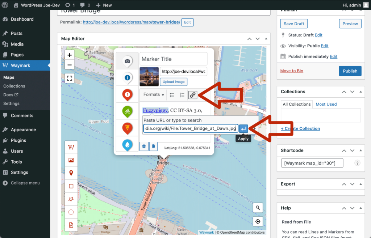371x238 pixels.
Task: Choose the green bicycle marker type
Action: 127,111
